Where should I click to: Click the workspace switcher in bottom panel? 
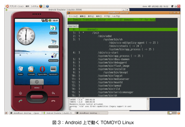coord(172,113)
